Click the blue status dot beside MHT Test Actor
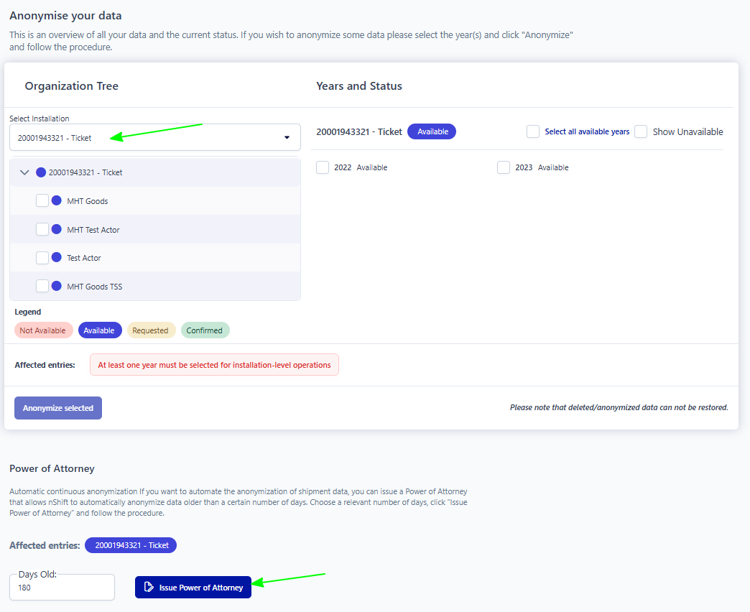The height and width of the screenshot is (612, 750). coord(56,230)
